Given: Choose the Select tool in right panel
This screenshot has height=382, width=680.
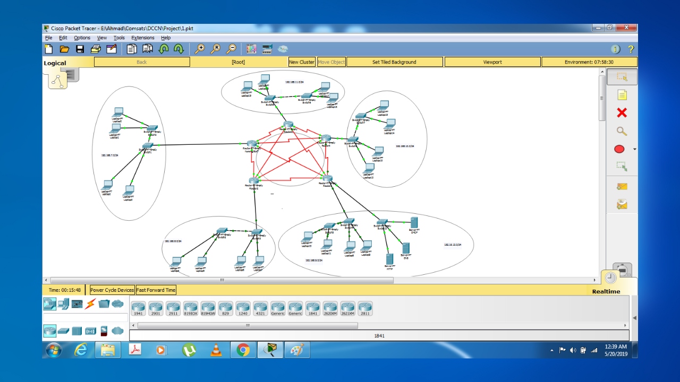Looking at the screenshot, I should (x=622, y=77).
